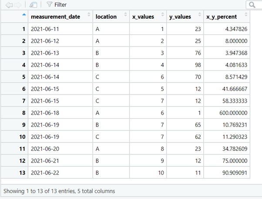Sort using location column arrows
262x199 pixels.
(125, 17)
